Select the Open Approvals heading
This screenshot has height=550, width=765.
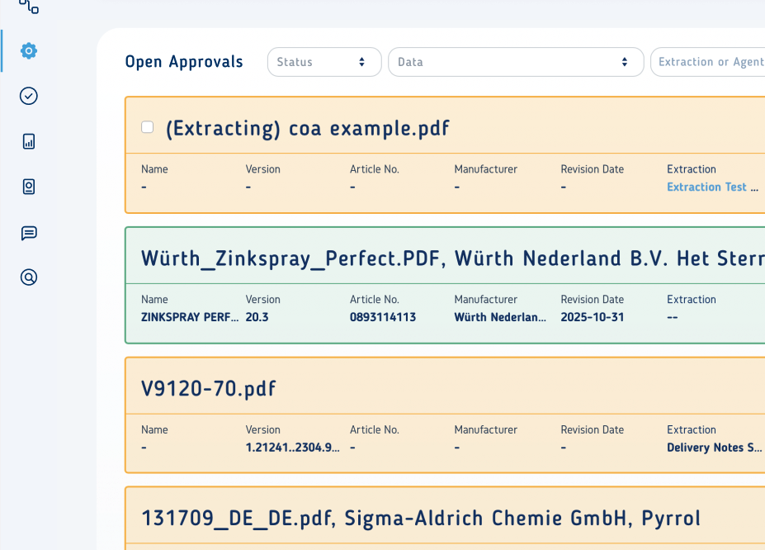click(x=184, y=62)
